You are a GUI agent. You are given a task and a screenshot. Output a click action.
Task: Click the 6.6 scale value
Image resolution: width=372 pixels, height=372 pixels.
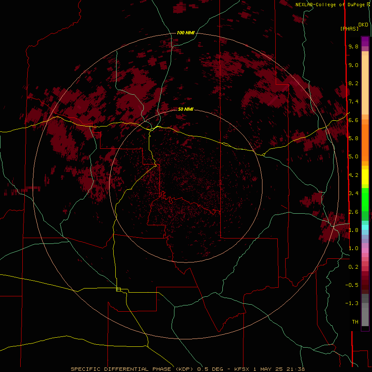[x=353, y=120]
